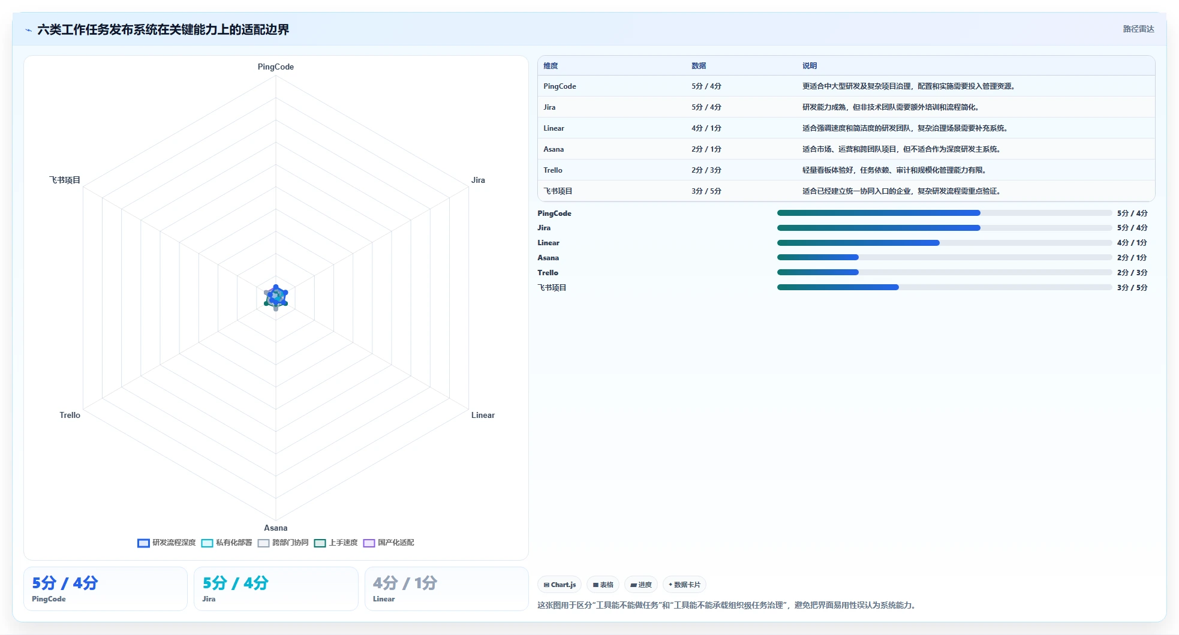1179x635 pixels.
Task: Select the Jira table row name
Action: (549, 107)
